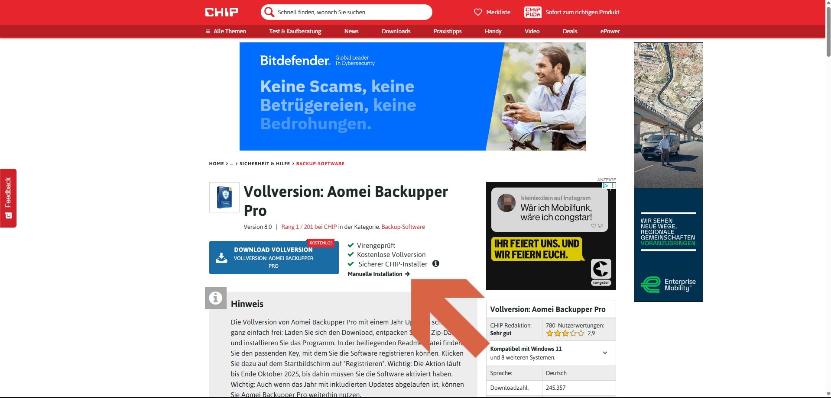Expand the breadcrumb ellipsis
This screenshot has height=398, width=831.
point(231,164)
